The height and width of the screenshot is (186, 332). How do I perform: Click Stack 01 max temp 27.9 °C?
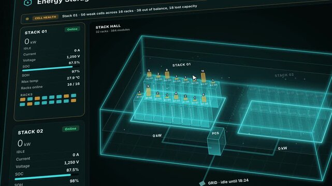pos(73,78)
